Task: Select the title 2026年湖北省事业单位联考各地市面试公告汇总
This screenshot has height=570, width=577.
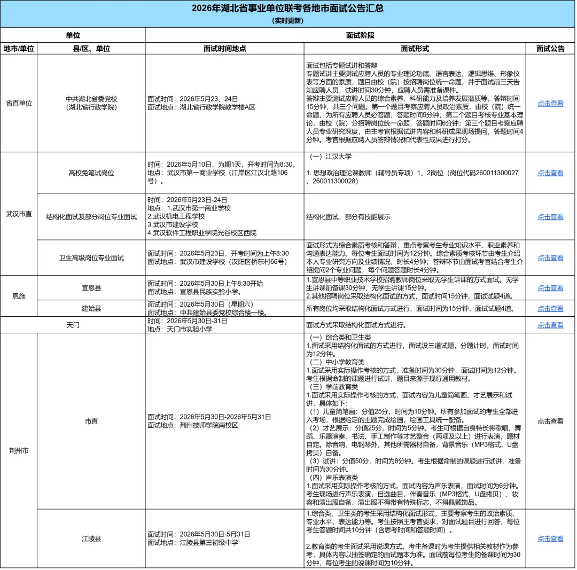Action: coord(287,8)
